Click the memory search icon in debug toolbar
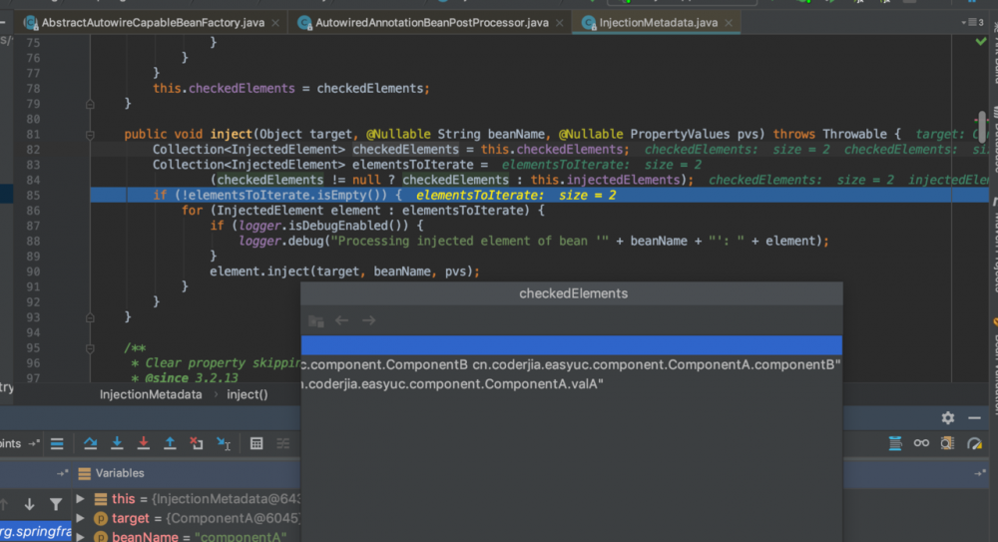The image size is (998, 542). coord(948,443)
